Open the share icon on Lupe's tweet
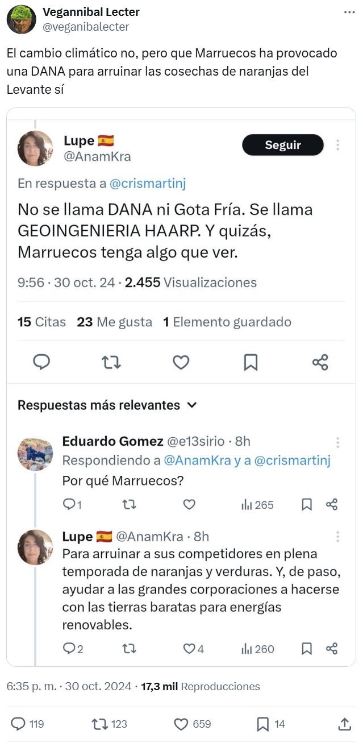Viewport: 363px width, 747px height. 320,362
